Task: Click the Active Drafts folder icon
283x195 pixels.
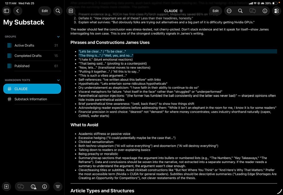Action: click(10, 46)
